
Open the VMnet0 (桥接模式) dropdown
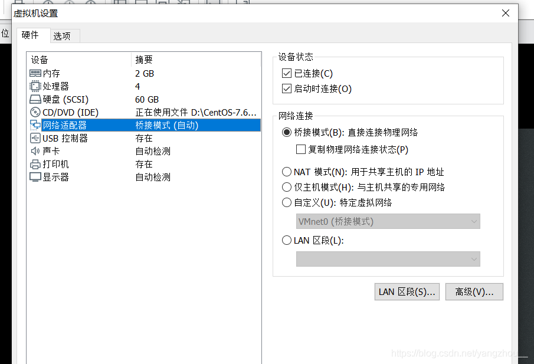tap(388, 221)
